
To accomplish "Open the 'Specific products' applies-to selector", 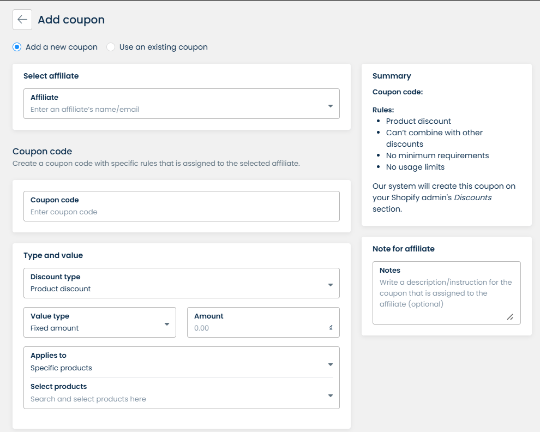I will pos(175,368).
